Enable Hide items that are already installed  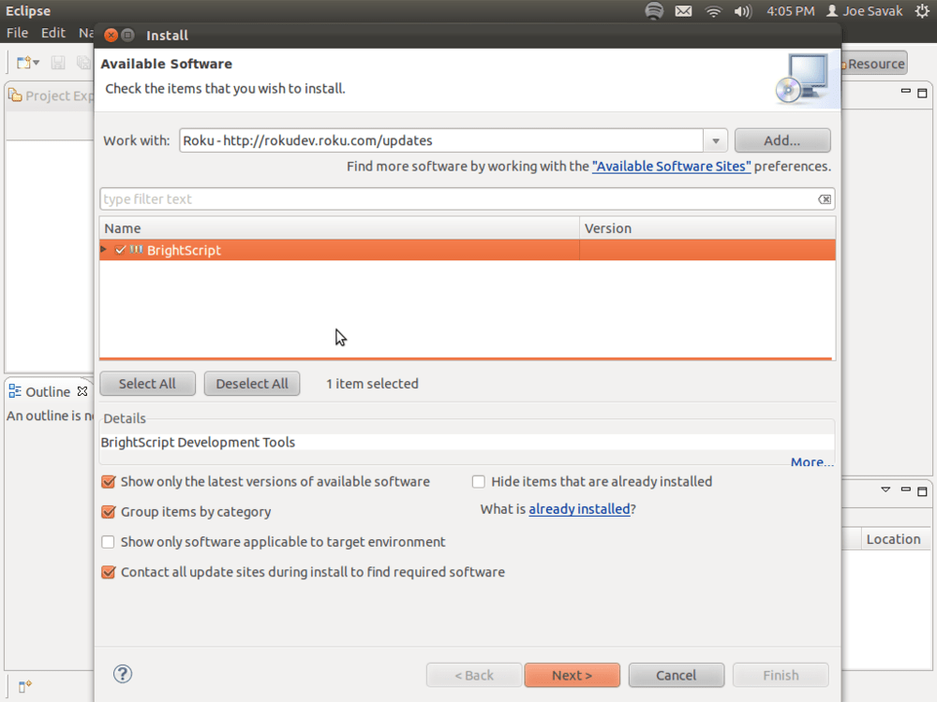[478, 481]
